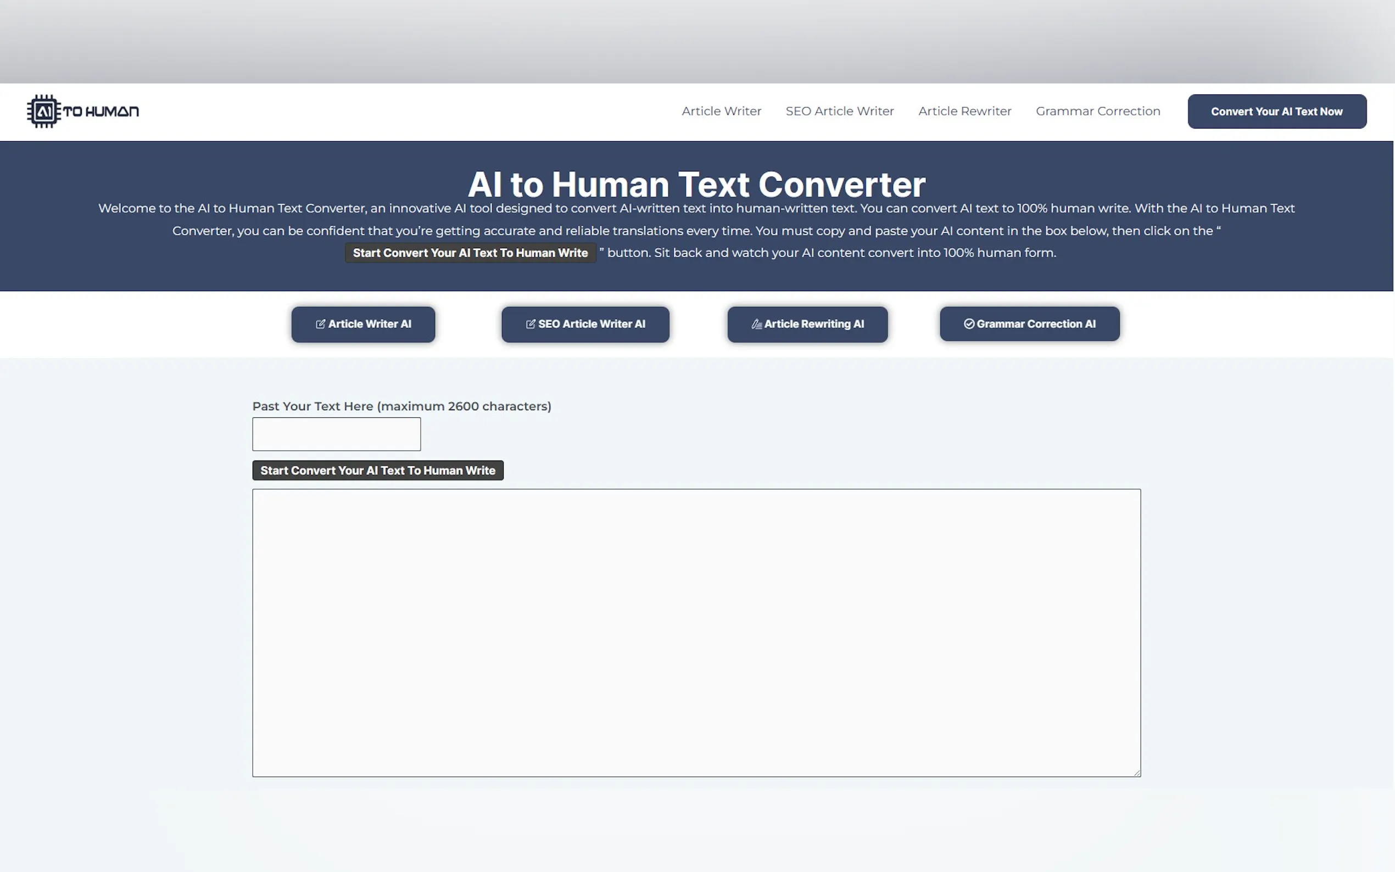
Task: Go to the Article Rewriter nav link
Action: pyautogui.click(x=964, y=111)
